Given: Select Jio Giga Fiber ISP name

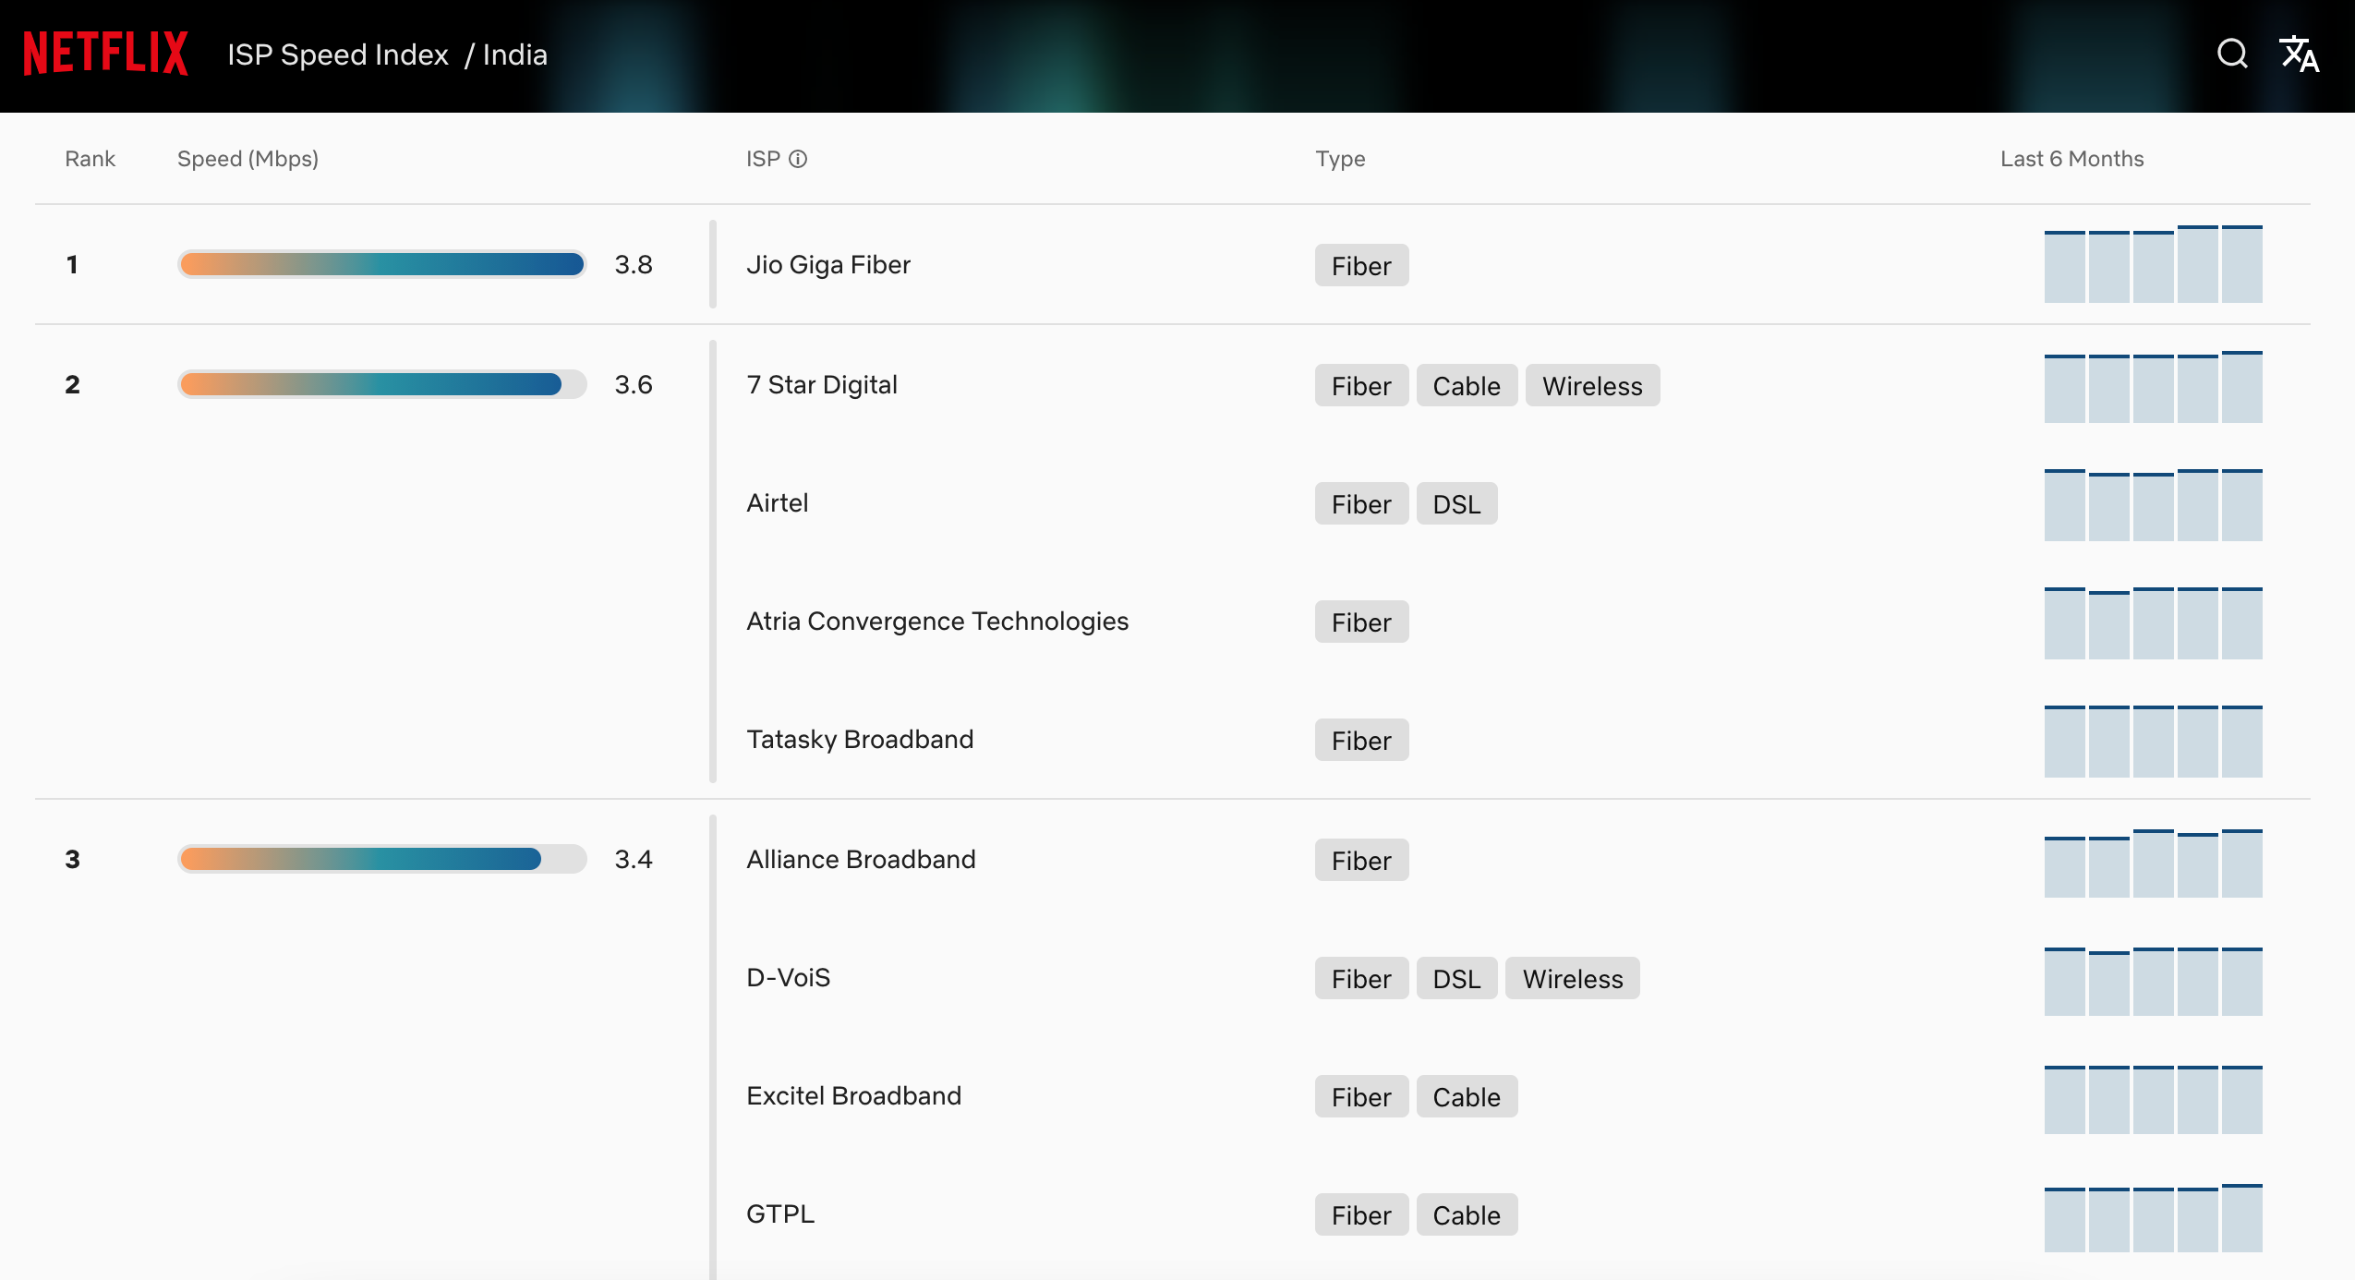Looking at the screenshot, I should click(828, 265).
